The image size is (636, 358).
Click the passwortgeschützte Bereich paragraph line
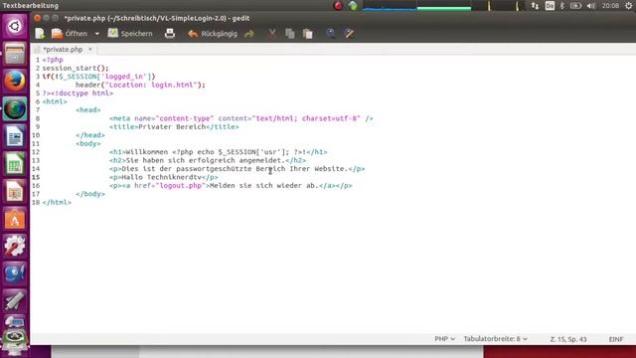tap(237, 169)
